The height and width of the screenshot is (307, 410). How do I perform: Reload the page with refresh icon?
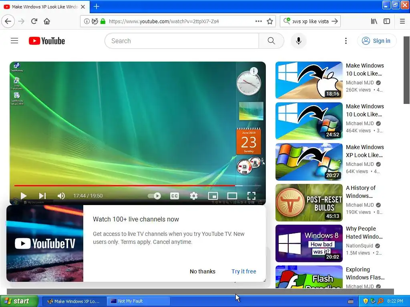coord(34,22)
